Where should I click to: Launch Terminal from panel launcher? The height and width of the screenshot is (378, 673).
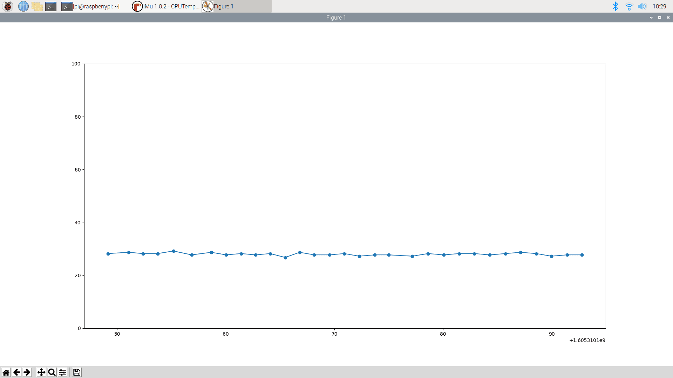coord(51,6)
